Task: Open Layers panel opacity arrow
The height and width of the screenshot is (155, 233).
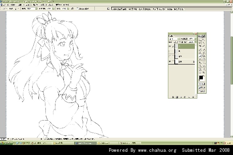Action: (x=195, y=39)
